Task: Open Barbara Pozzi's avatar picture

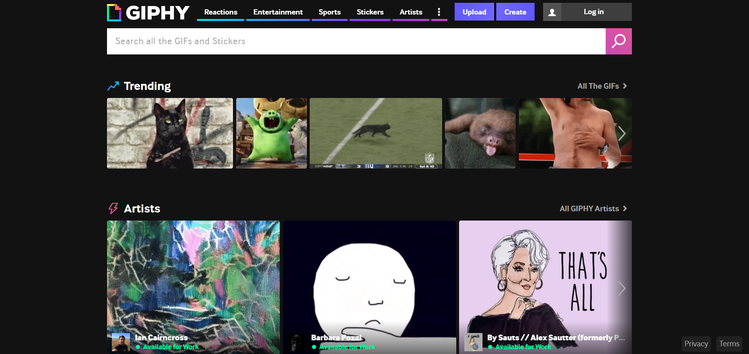Action: (297, 342)
